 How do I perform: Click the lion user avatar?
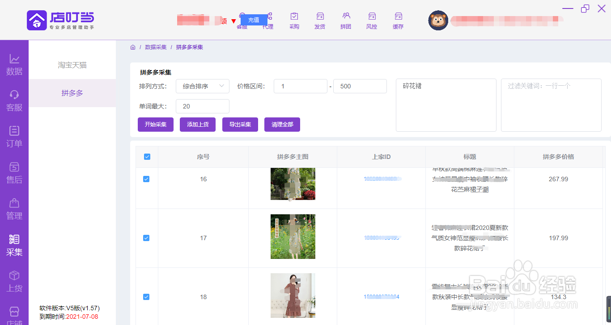click(x=438, y=21)
